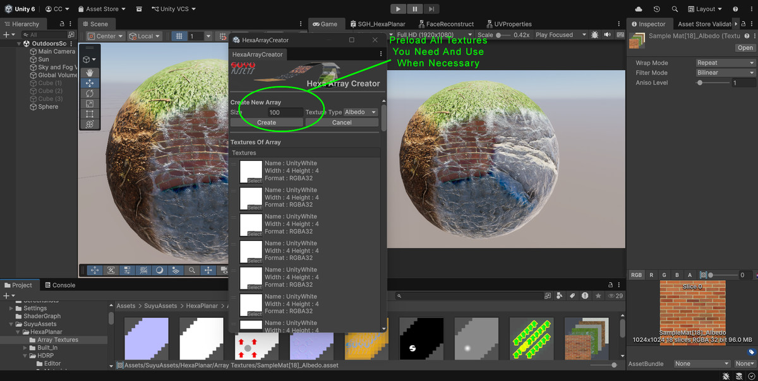The height and width of the screenshot is (381, 758).
Task: Click Select on the first UnityWhite texture
Action: point(255,181)
